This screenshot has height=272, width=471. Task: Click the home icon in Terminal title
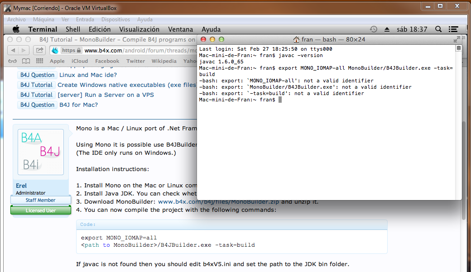pyautogui.click(x=296, y=39)
